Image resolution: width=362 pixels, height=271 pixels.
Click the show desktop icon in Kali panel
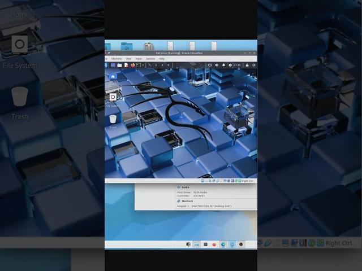click(x=113, y=65)
